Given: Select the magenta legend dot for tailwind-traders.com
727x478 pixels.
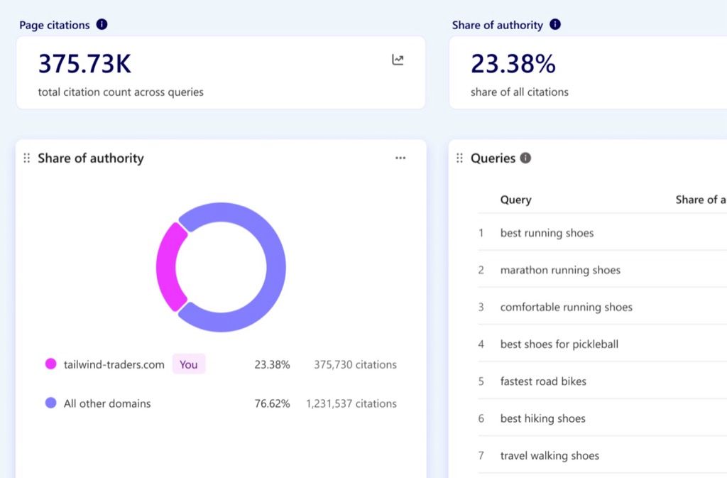Looking at the screenshot, I should pos(51,364).
